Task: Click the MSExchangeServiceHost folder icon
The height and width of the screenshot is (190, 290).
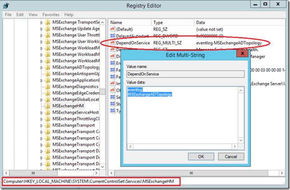Action: coord(48,112)
